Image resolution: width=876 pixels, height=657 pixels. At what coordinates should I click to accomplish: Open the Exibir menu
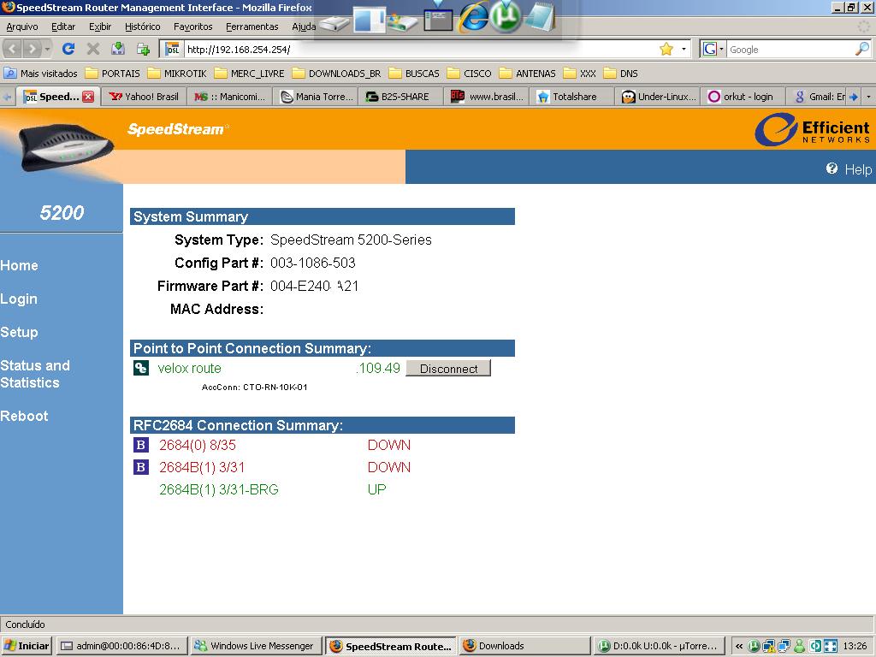click(100, 27)
